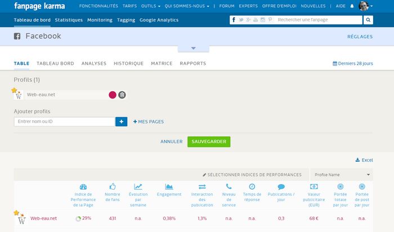The image size is (394, 232).
Task: Sort by Nombre de fans thumbs-up icon
Action: click(113, 186)
